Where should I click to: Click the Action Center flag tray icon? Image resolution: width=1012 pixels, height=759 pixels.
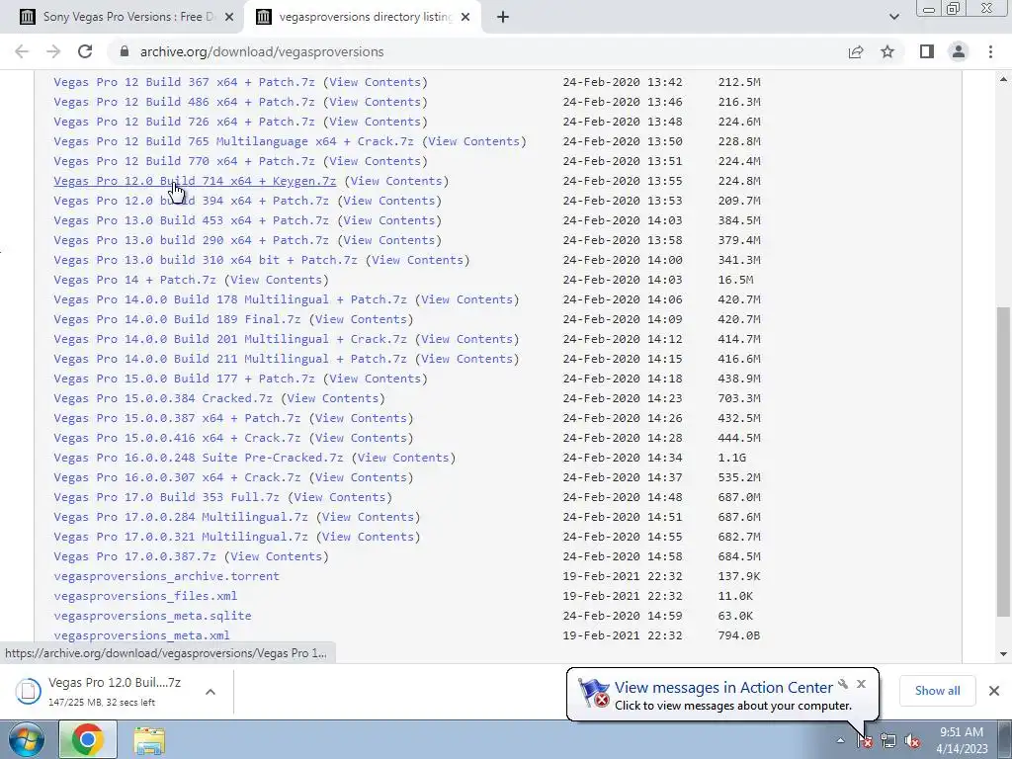coord(865,741)
